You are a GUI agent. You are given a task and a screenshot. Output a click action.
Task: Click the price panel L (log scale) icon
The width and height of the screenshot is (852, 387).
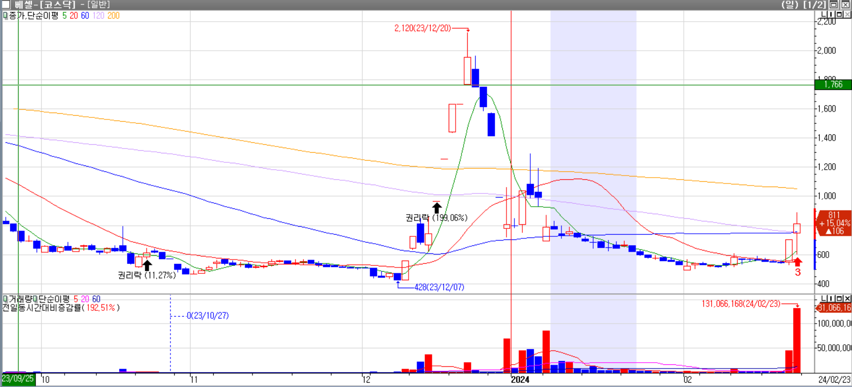(x=824, y=14)
